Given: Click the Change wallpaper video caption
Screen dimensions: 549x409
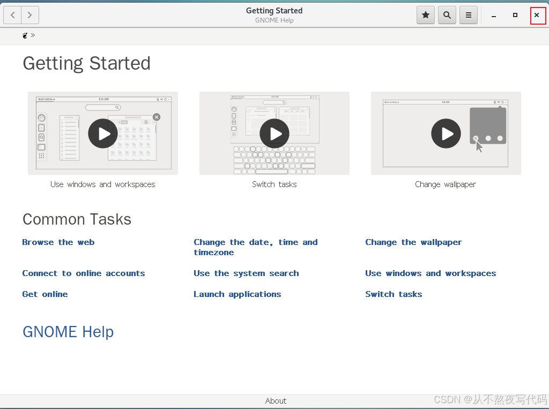Looking at the screenshot, I should point(446,184).
